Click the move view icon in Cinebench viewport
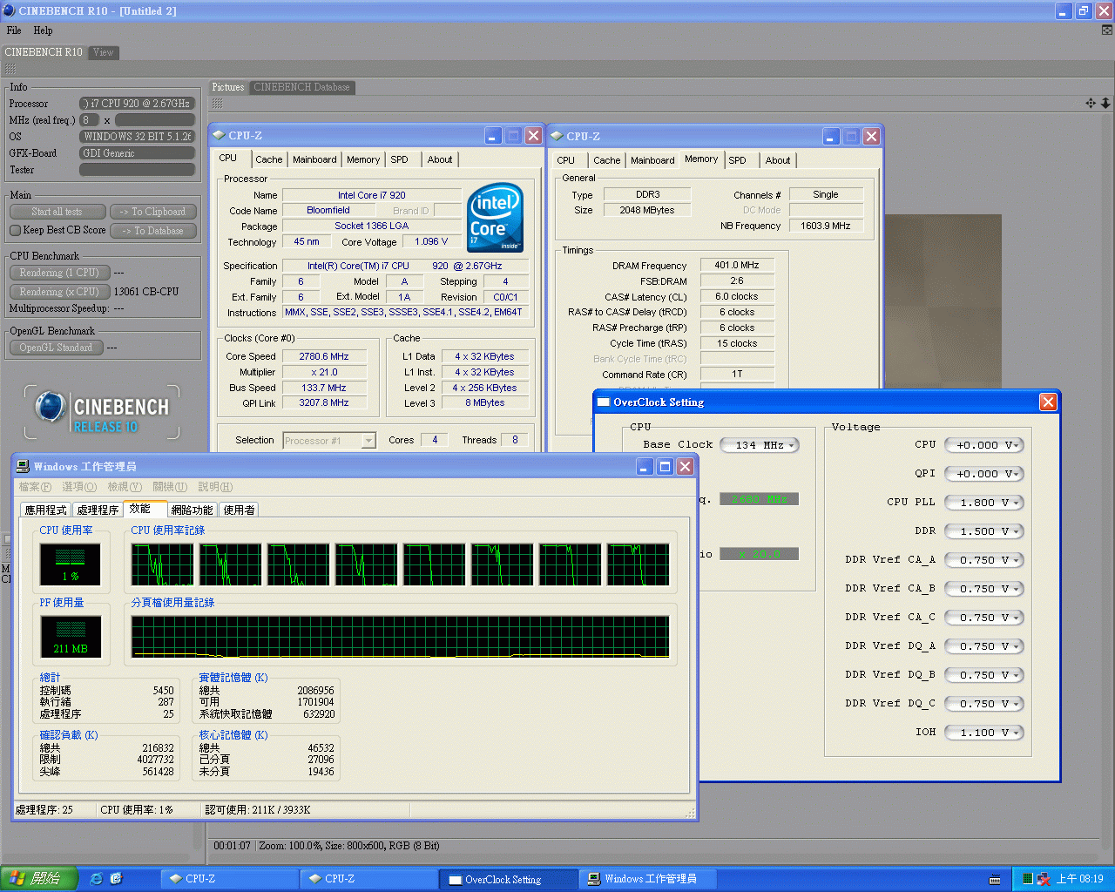1115x892 pixels. pos(1091,103)
